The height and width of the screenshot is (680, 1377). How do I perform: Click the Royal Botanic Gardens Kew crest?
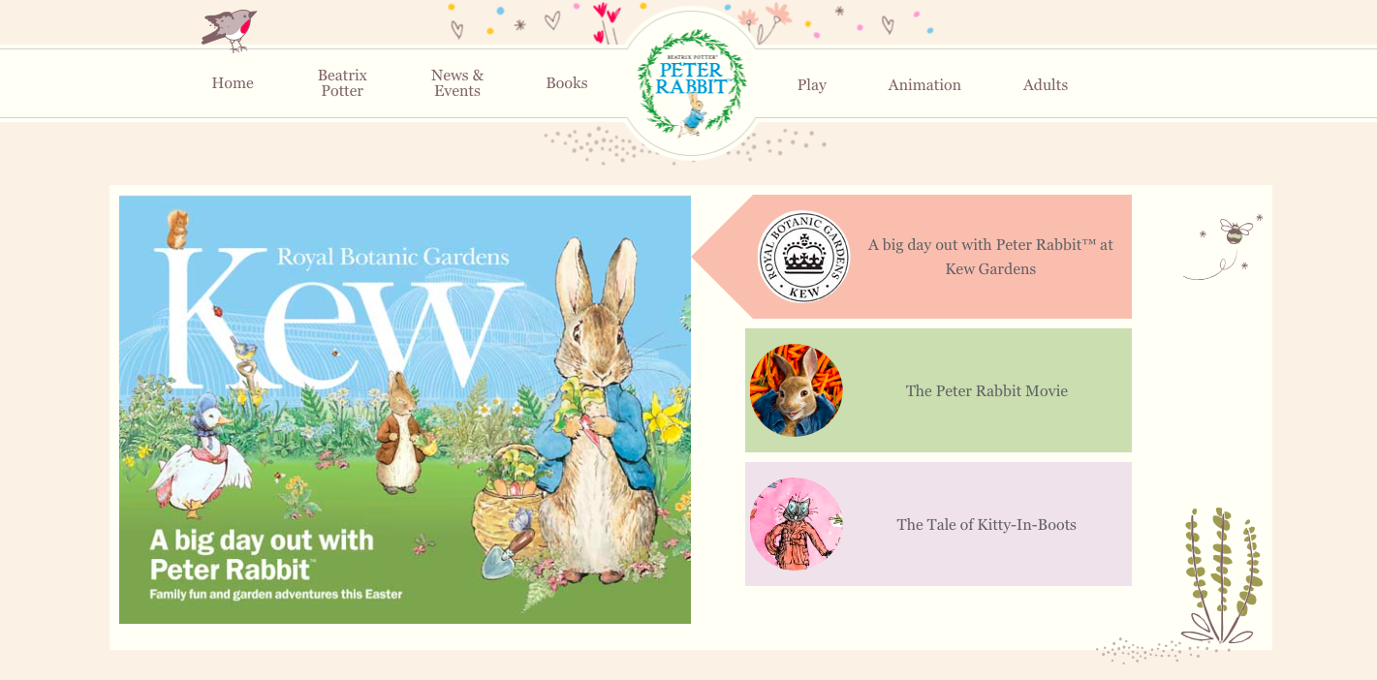click(803, 257)
